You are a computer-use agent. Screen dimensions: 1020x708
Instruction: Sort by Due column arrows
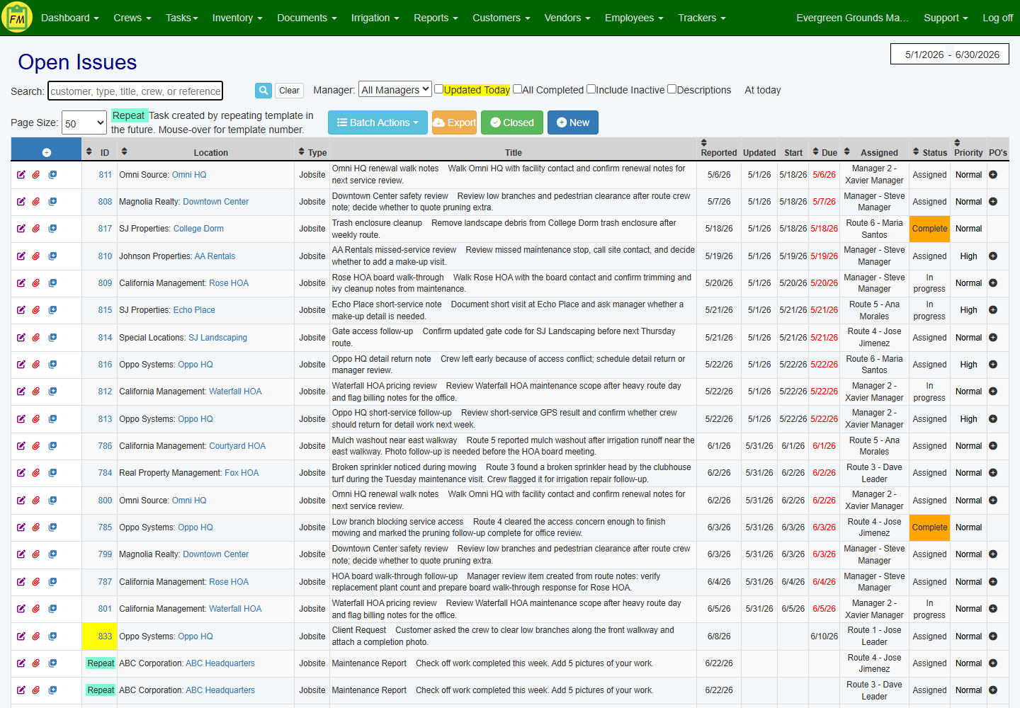(x=815, y=152)
